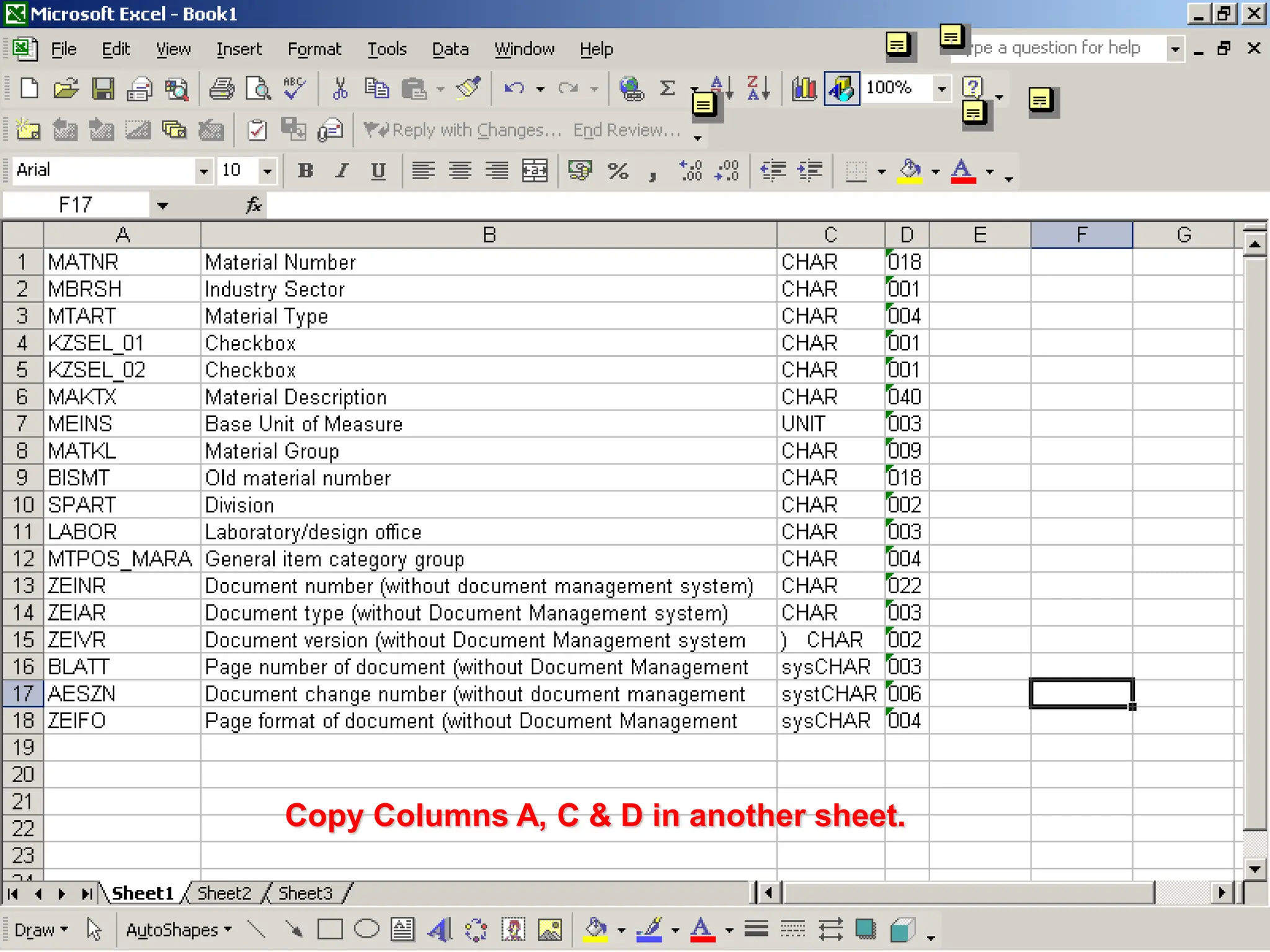This screenshot has height=952, width=1270.
Task: Open the 100% zoom dropdown
Action: tap(942, 89)
